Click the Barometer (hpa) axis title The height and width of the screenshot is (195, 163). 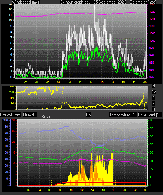(143, 2)
